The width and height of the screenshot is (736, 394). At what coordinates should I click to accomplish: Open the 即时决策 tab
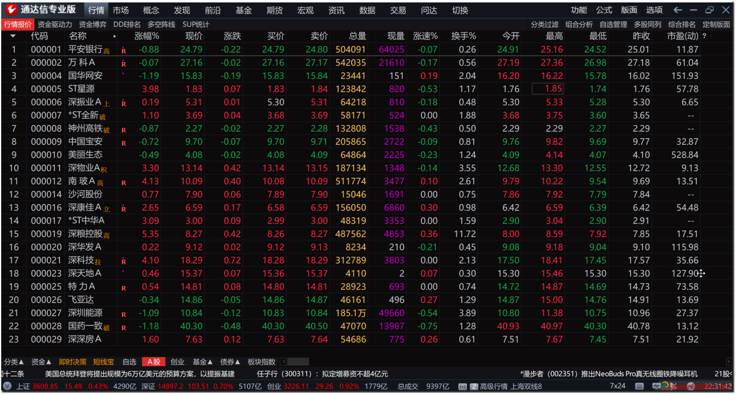[x=73, y=362]
